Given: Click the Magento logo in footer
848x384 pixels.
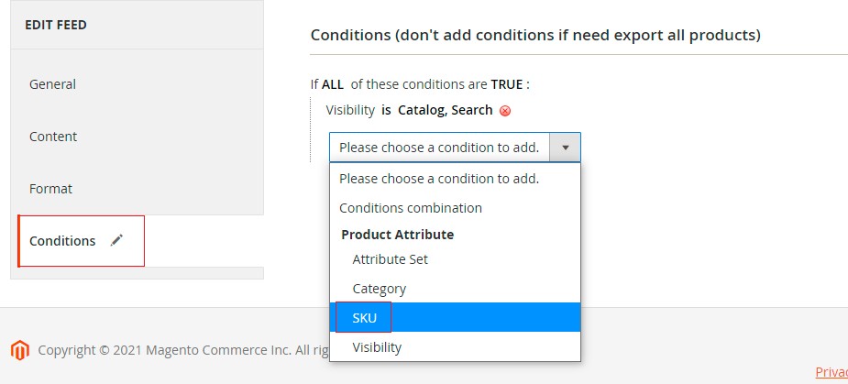Looking at the screenshot, I should tap(19, 350).
